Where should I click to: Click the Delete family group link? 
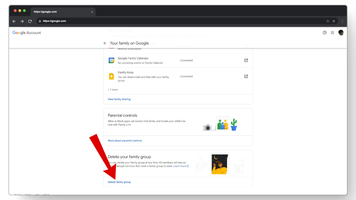click(119, 182)
